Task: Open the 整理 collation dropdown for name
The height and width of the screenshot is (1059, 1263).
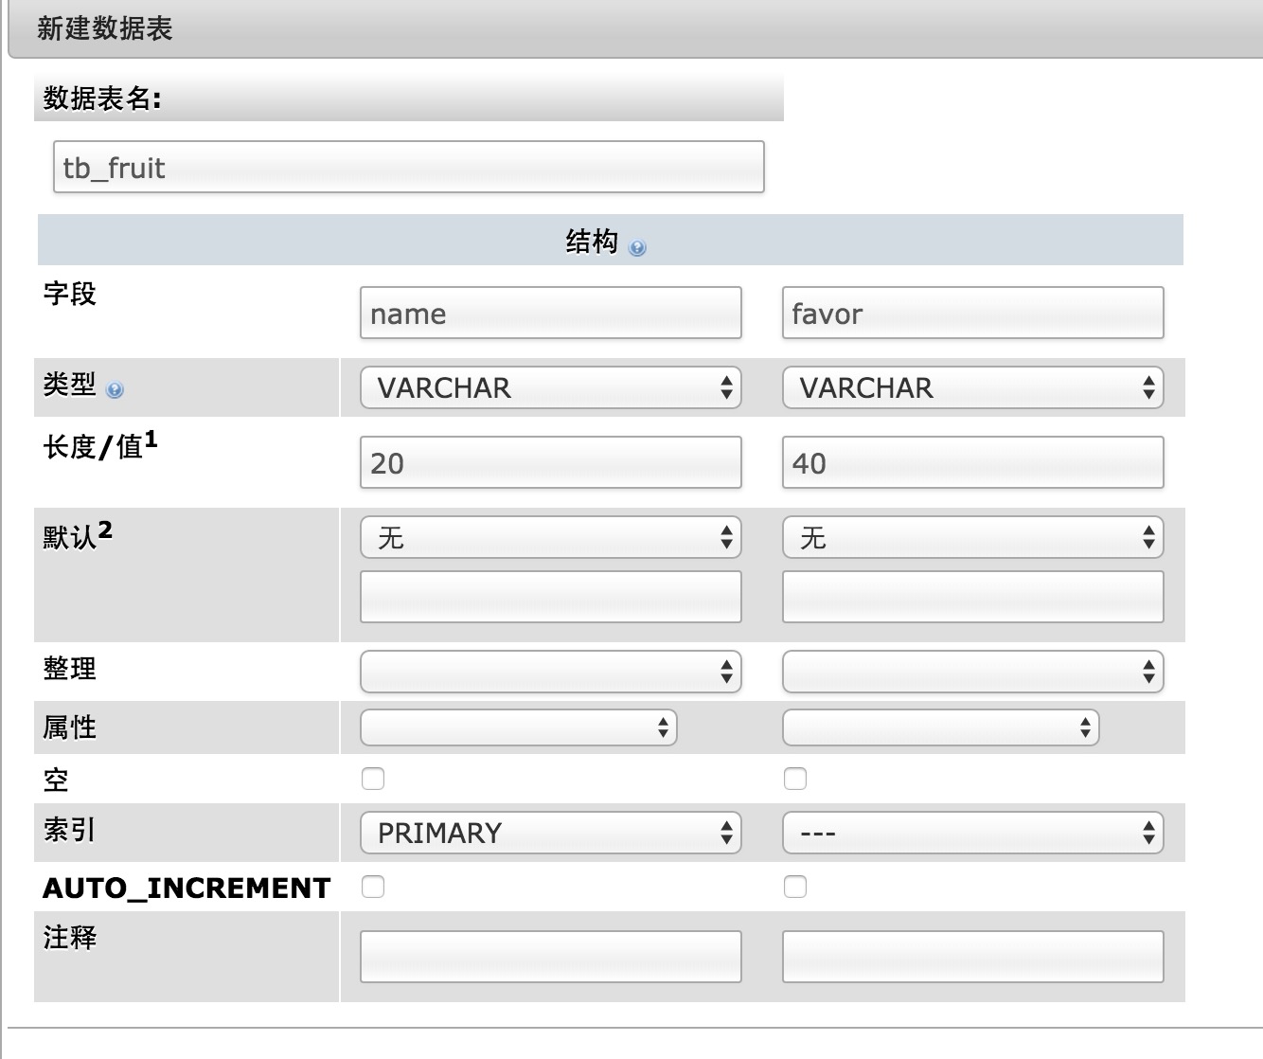Action: tap(550, 672)
